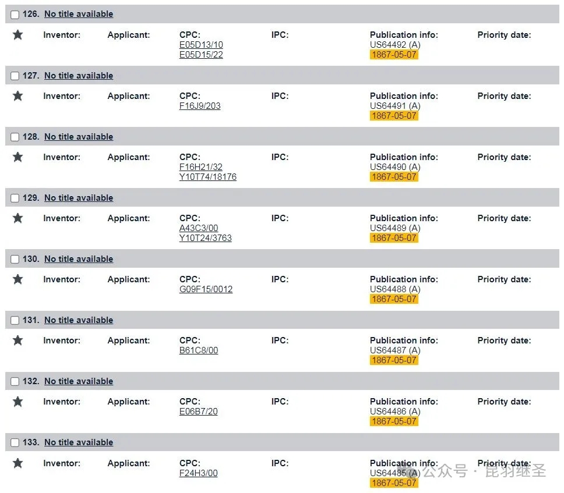
Task: Star result 133 entry
Action: tap(17, 463)
